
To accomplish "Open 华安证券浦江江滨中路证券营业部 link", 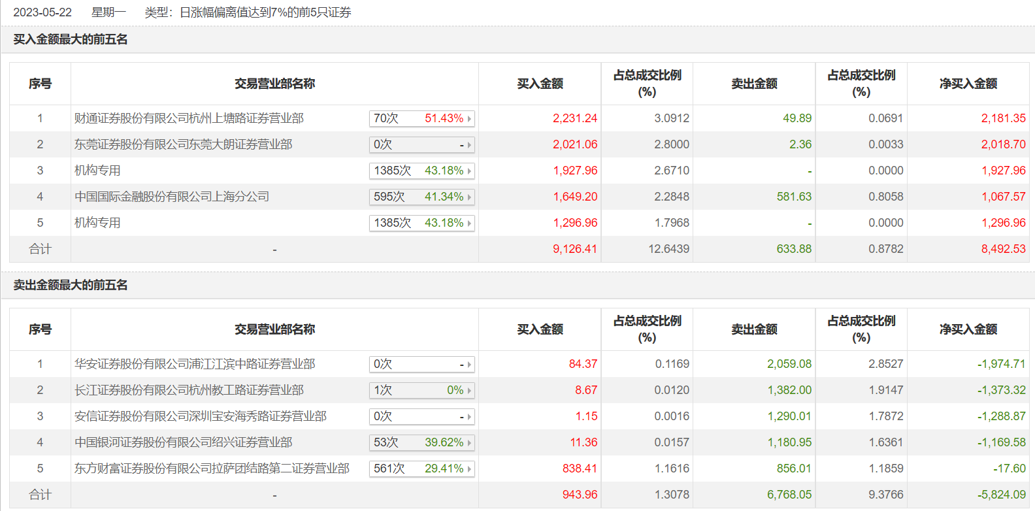I will coord(195,364).
